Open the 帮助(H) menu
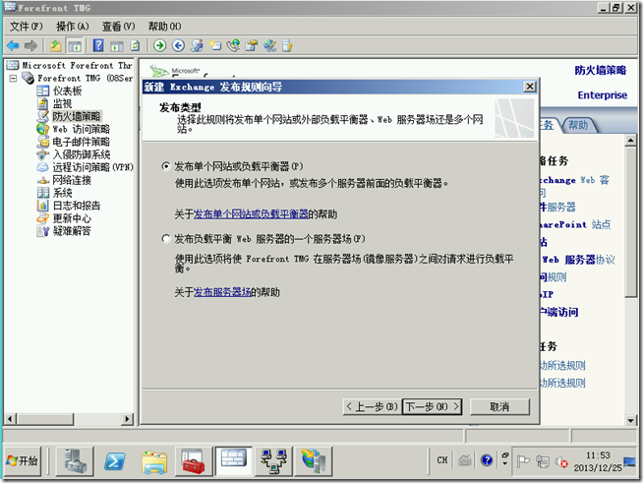Screen dimensions: 643x483 pos(164,27)
